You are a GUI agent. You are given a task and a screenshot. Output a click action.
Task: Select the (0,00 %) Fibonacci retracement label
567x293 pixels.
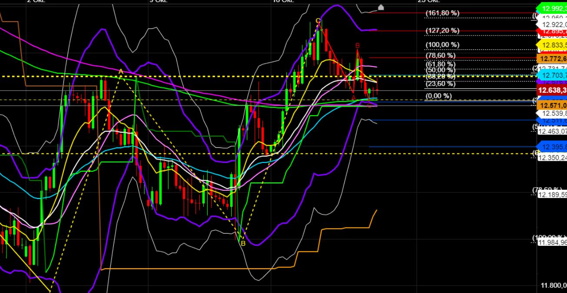tap(439, 96)
